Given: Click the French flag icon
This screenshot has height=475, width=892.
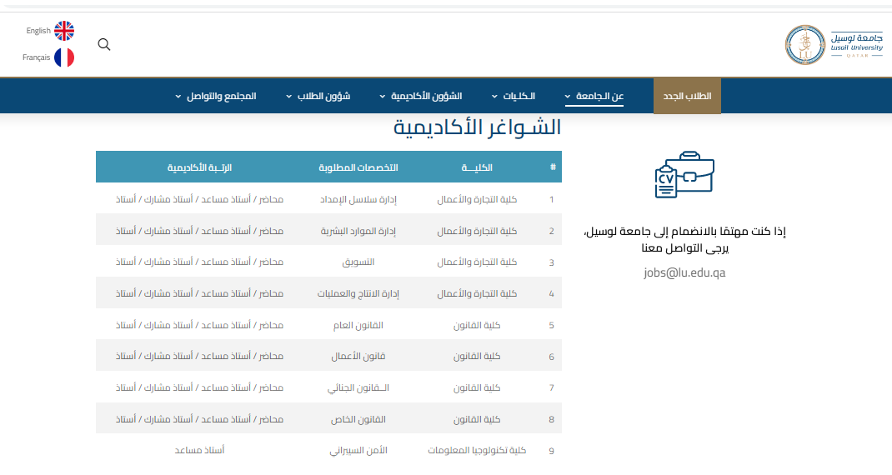Looking at the screenshot, I should pos(64,57).
